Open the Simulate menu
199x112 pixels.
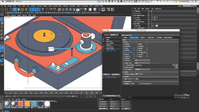click(39, 6)
